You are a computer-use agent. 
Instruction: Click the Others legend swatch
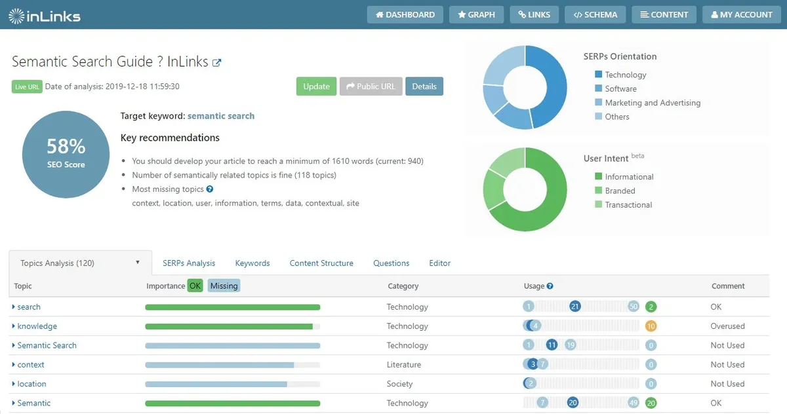[x=598, y=117]
